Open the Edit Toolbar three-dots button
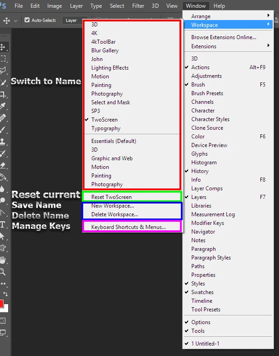The width and height of the screenshot is (279, 356). (x=3, y=284)
